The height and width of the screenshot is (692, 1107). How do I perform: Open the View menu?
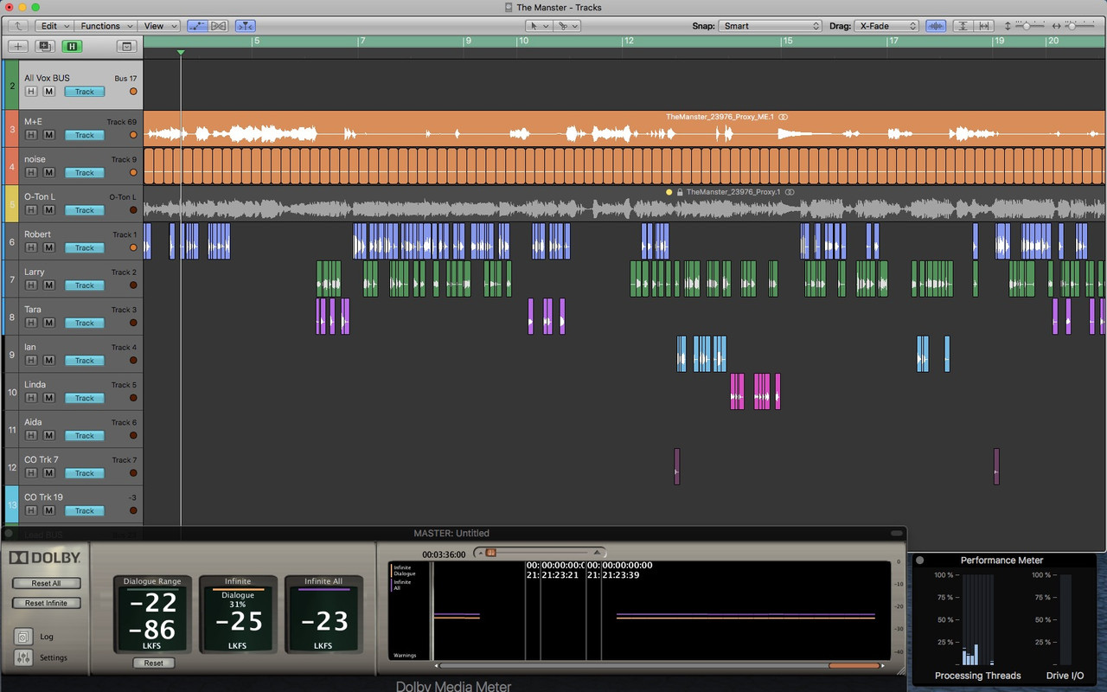[159, 26]
